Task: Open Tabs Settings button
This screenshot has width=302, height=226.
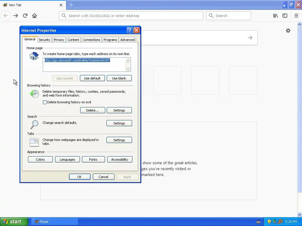Action: 119,140
